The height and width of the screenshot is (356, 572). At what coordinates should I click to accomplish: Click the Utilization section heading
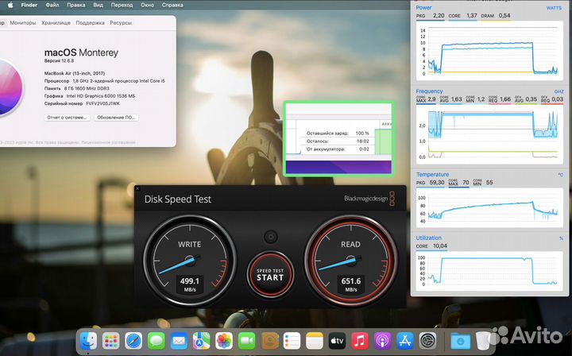429,238
